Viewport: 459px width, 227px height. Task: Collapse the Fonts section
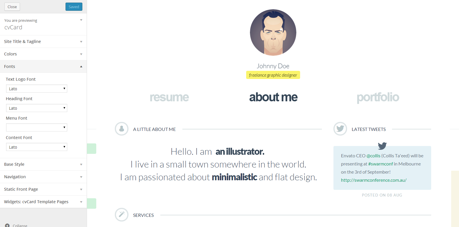(43, 66)
